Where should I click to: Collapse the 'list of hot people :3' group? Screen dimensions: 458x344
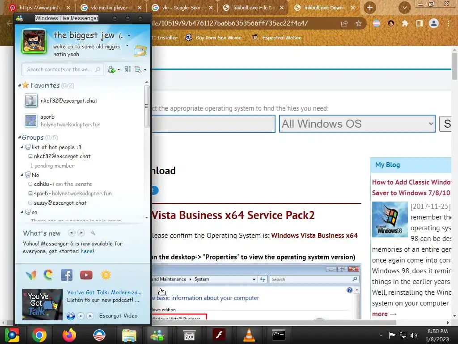[x=22, y=147]
